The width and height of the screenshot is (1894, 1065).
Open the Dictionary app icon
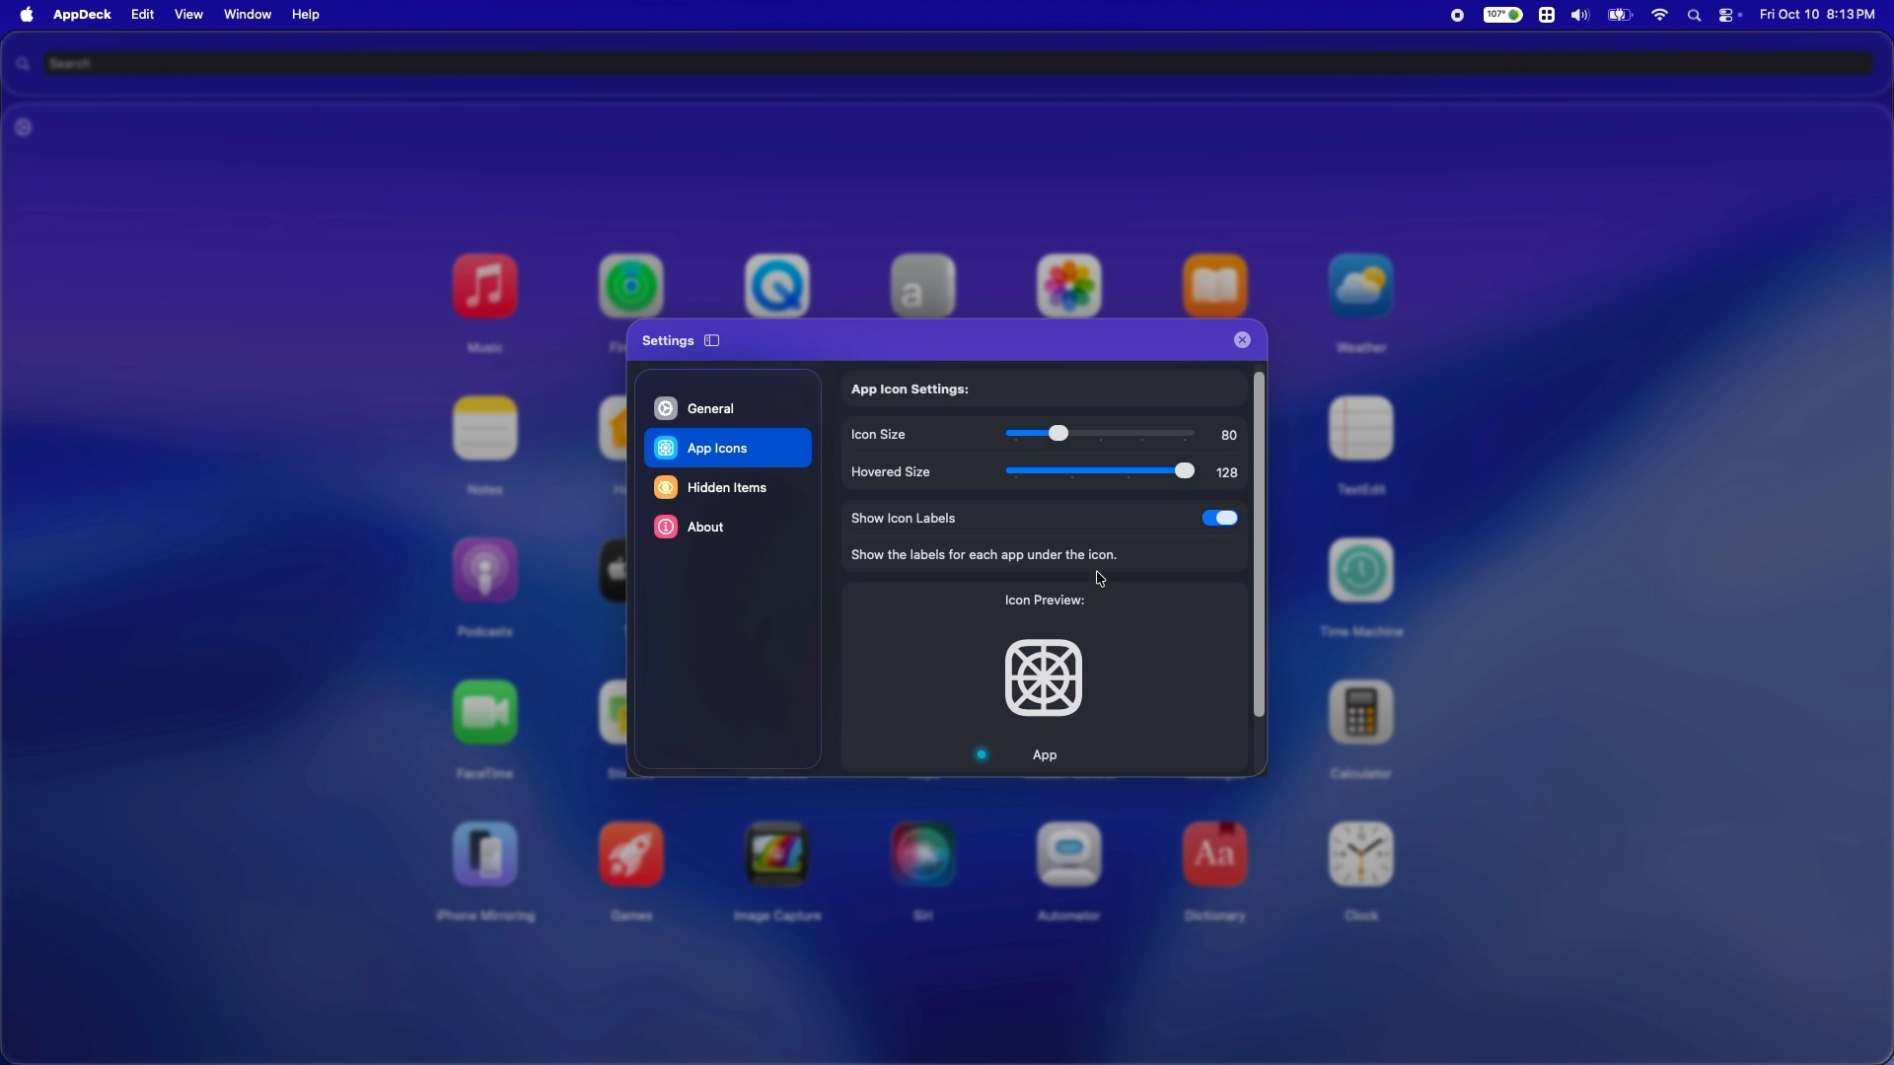(x=1215, y=855)
